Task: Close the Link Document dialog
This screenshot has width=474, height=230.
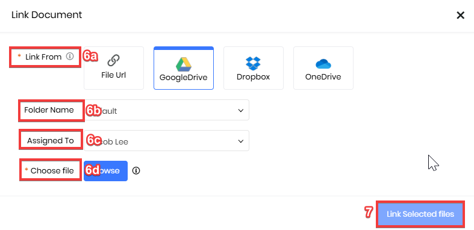Action: (x=460, y=16)
